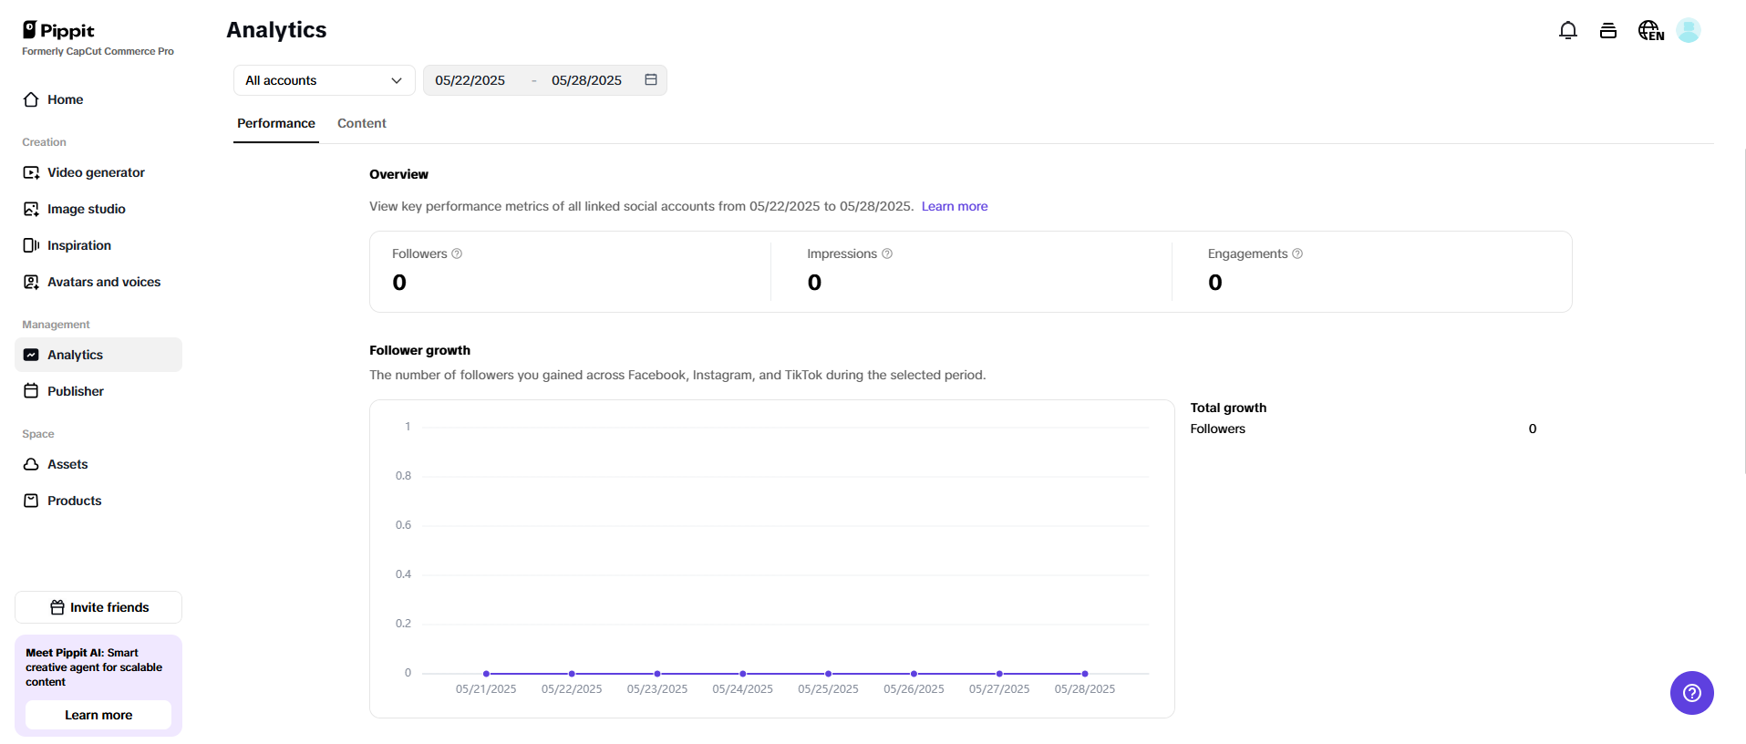
Task: Open the language globe selector
Action: point(1650,31)
